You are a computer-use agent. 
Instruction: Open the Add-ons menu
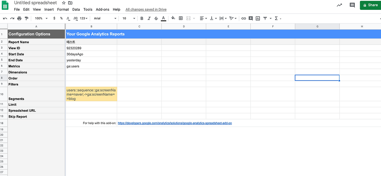point(103,10)
